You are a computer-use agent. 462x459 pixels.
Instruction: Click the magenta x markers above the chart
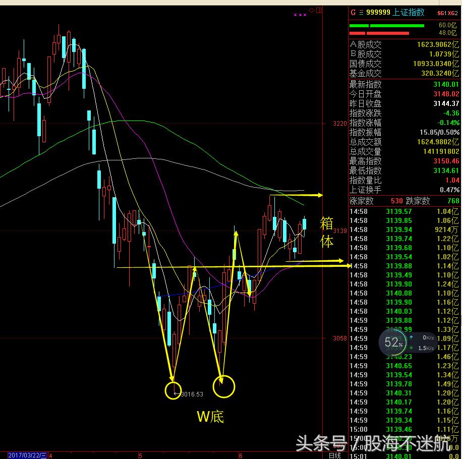pyautogui.click(x=300, y=15)
